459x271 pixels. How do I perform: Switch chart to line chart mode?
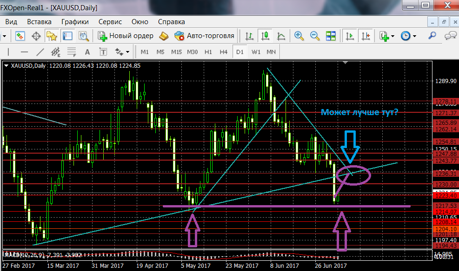point(281,36)
